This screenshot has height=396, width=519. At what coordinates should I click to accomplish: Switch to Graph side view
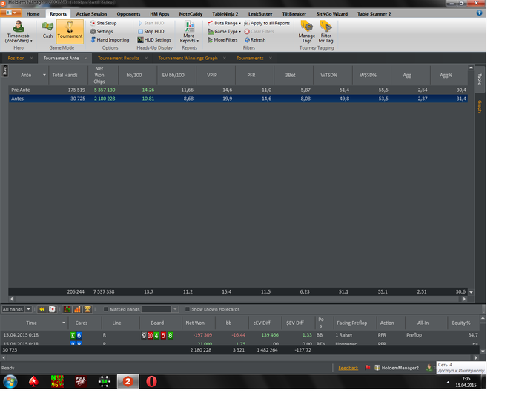(479, 107)
